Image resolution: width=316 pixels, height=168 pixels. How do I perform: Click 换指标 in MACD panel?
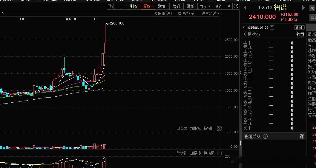(209, 153)
